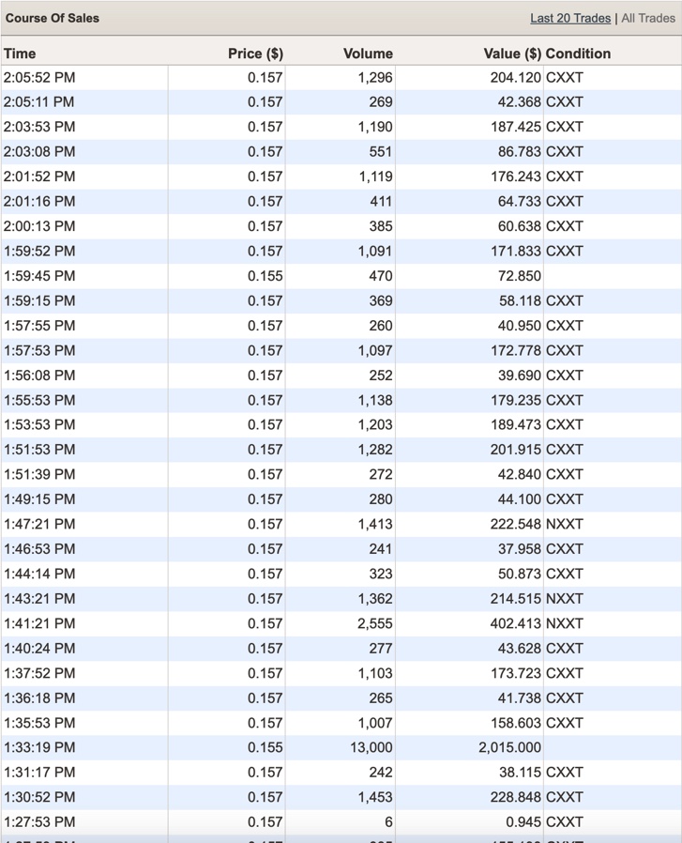Switch to All Trades view
Screen dimensions: 682x843
[647, 18]
